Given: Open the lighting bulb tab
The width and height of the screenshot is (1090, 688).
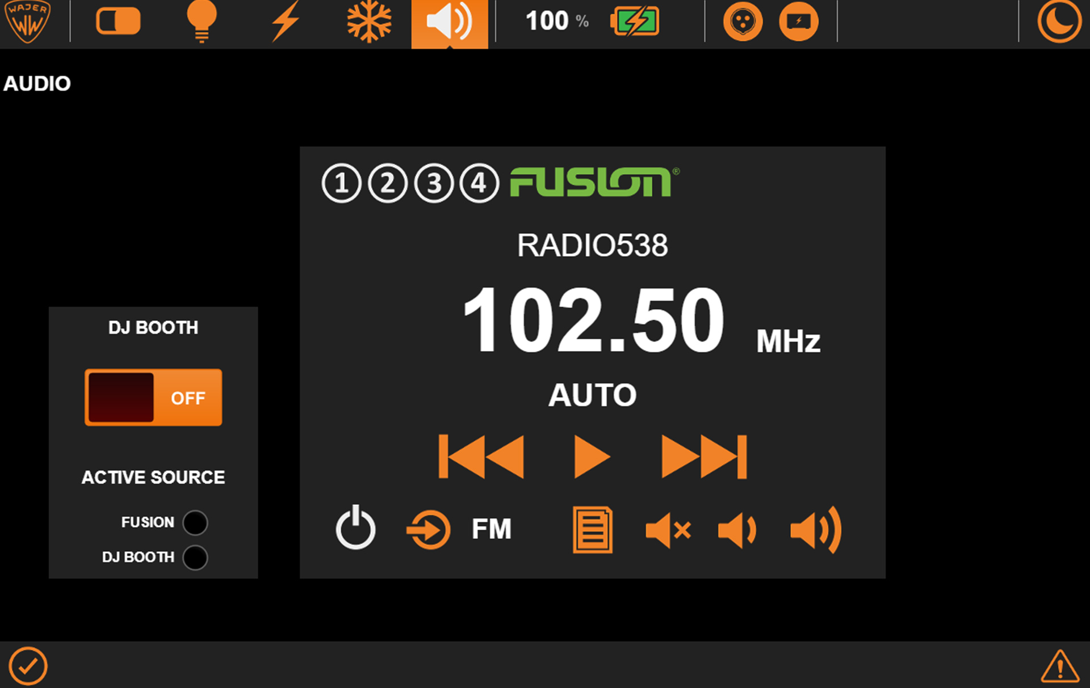Looking at the screenshot, I should tap(202, 22).
